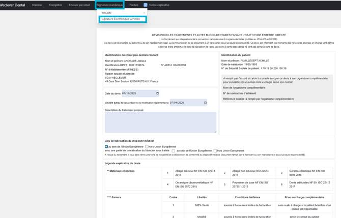341x218 pixels.
Task: Check the sous-traitée 'au sein de l'Union Européenne' box
Action: (174, 151)
